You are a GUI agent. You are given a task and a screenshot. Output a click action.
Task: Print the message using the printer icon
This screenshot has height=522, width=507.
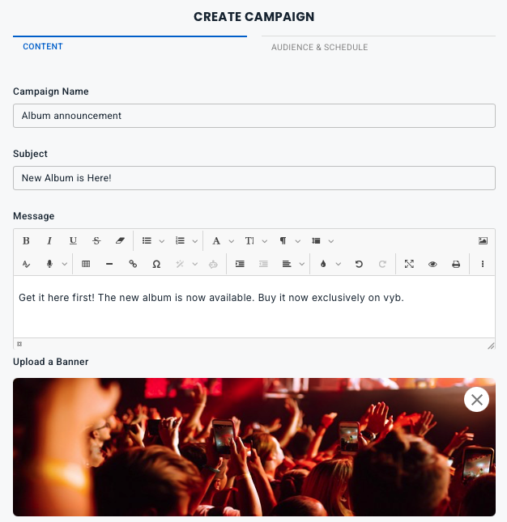pyautogui.click(x=456, y=264)
